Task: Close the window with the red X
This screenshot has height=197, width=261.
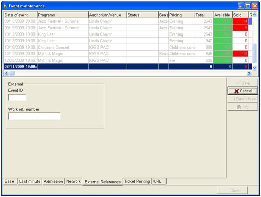Action: tap(255, 6)
